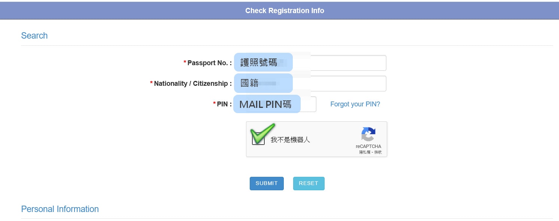This screenshot has width=559, height=221.
Task: Tick the 我不是機器人 checkbox
Action: pyautogui.click(x=258, y=139)
